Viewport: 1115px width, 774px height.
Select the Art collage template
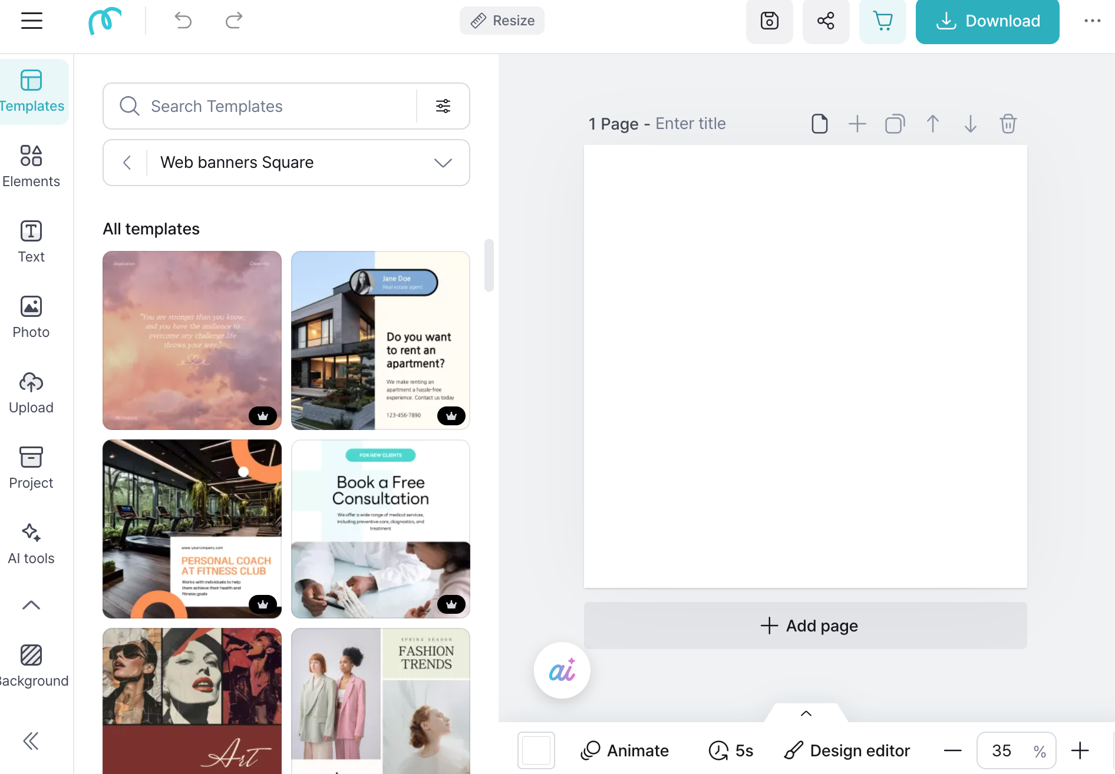192,701
